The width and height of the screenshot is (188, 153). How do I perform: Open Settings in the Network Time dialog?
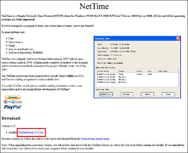127,94
